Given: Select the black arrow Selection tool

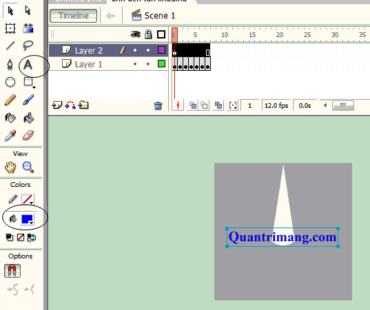Looking at the screenshot, I should point(10,11).
